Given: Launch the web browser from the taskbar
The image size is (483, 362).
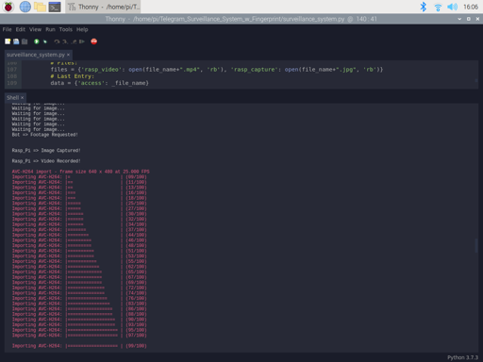Looking at the screenshot, I should (x=25, y=7).
